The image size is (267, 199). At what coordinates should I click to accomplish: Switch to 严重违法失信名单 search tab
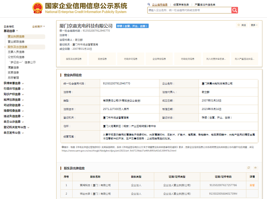205,5
